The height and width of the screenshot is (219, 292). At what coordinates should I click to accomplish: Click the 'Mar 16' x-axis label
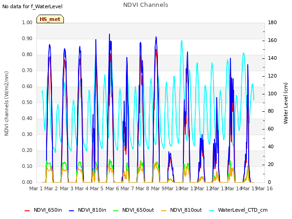[x=265, y=188]
